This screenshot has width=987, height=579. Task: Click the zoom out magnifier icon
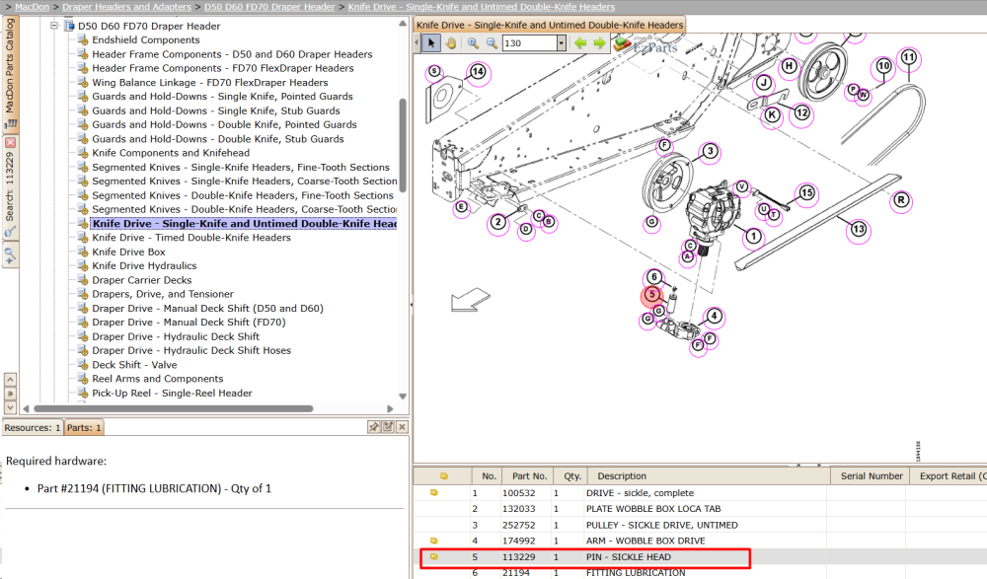point(492,42)
